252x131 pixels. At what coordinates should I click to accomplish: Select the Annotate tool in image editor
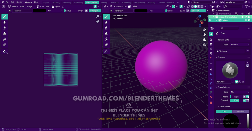coord(5,51)
